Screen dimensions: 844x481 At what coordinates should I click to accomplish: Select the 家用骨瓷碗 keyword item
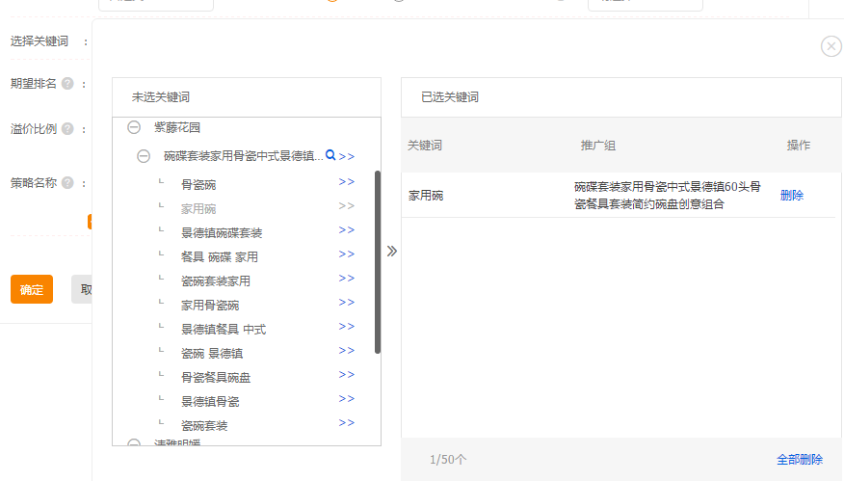click(x=210, y=306)
